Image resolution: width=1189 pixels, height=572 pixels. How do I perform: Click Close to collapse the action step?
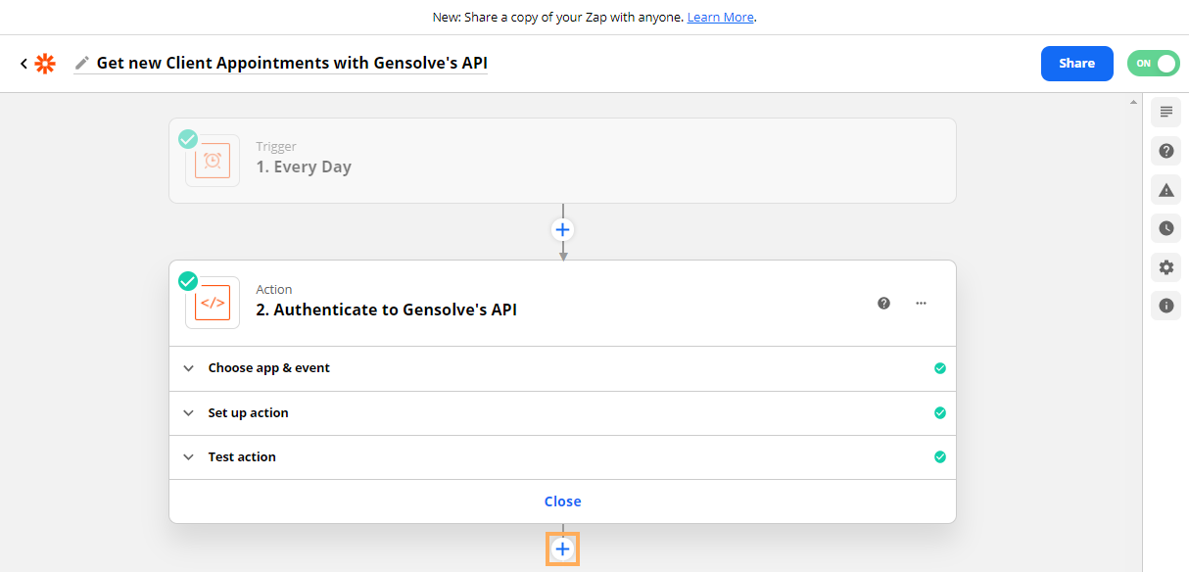click(562, 501)
